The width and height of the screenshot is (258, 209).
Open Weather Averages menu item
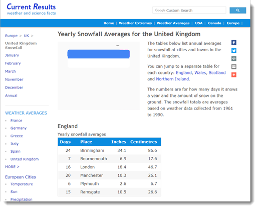(173, 23)
